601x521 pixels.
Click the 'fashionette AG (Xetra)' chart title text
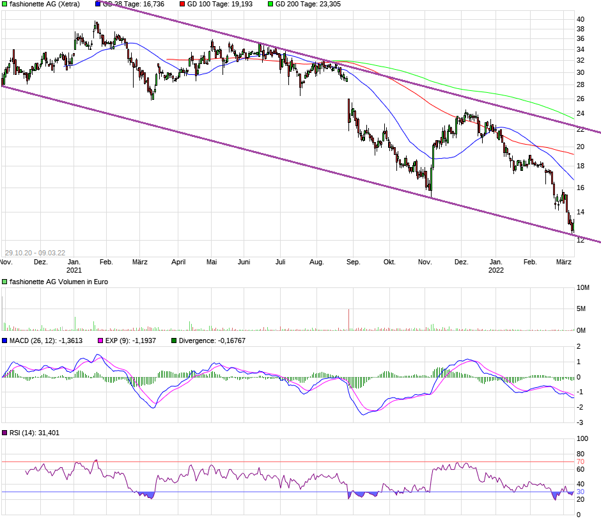coord(45,4)
